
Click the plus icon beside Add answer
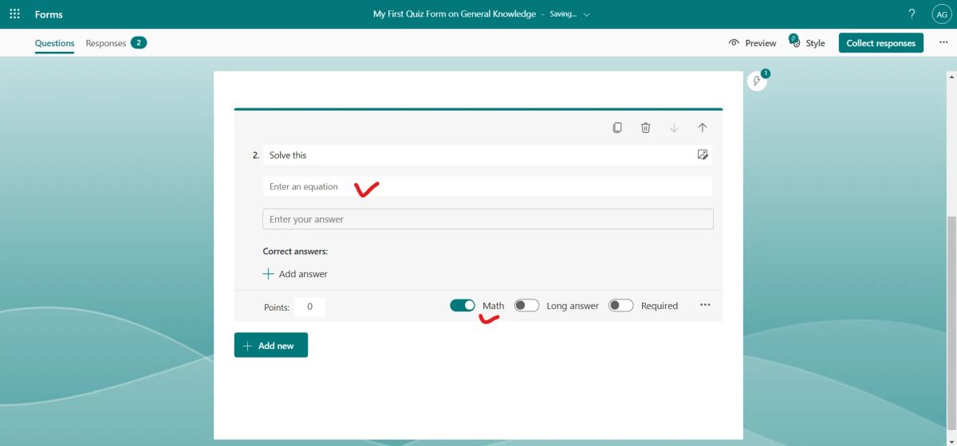coord(269,274)
